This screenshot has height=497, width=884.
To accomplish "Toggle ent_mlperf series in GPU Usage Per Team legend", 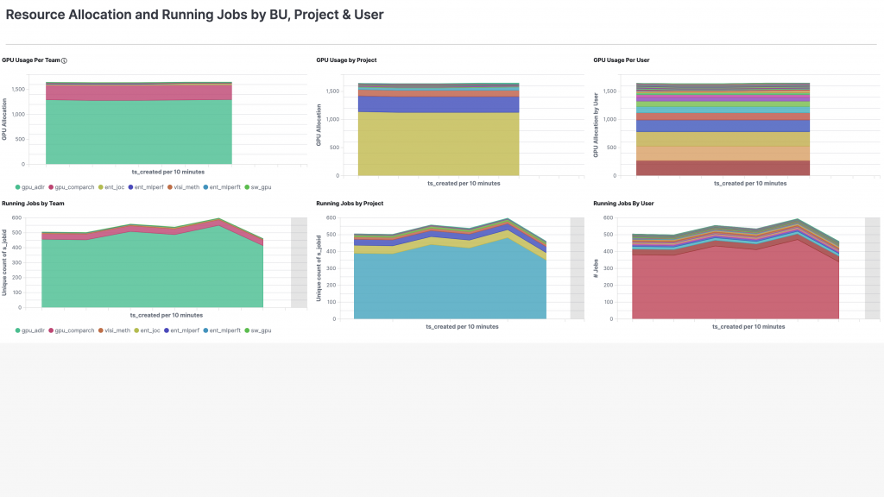I will point(148,186).
